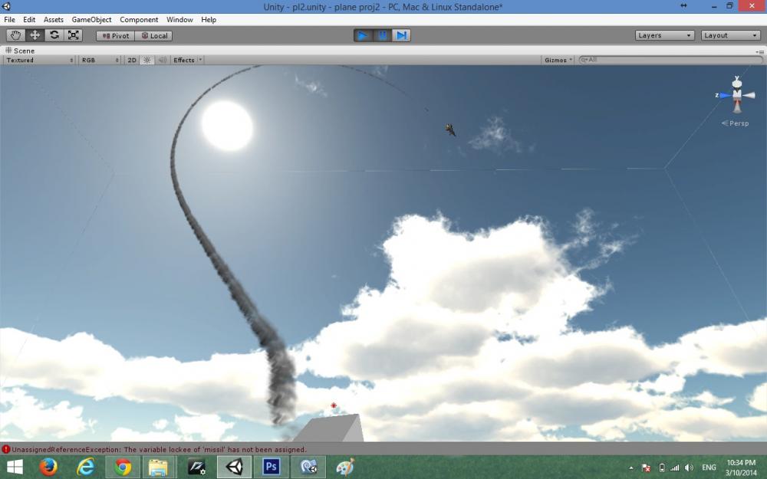This screenshot has width=767, height=479.
Task: Click the blue Z axis cone
Action: 725,95
